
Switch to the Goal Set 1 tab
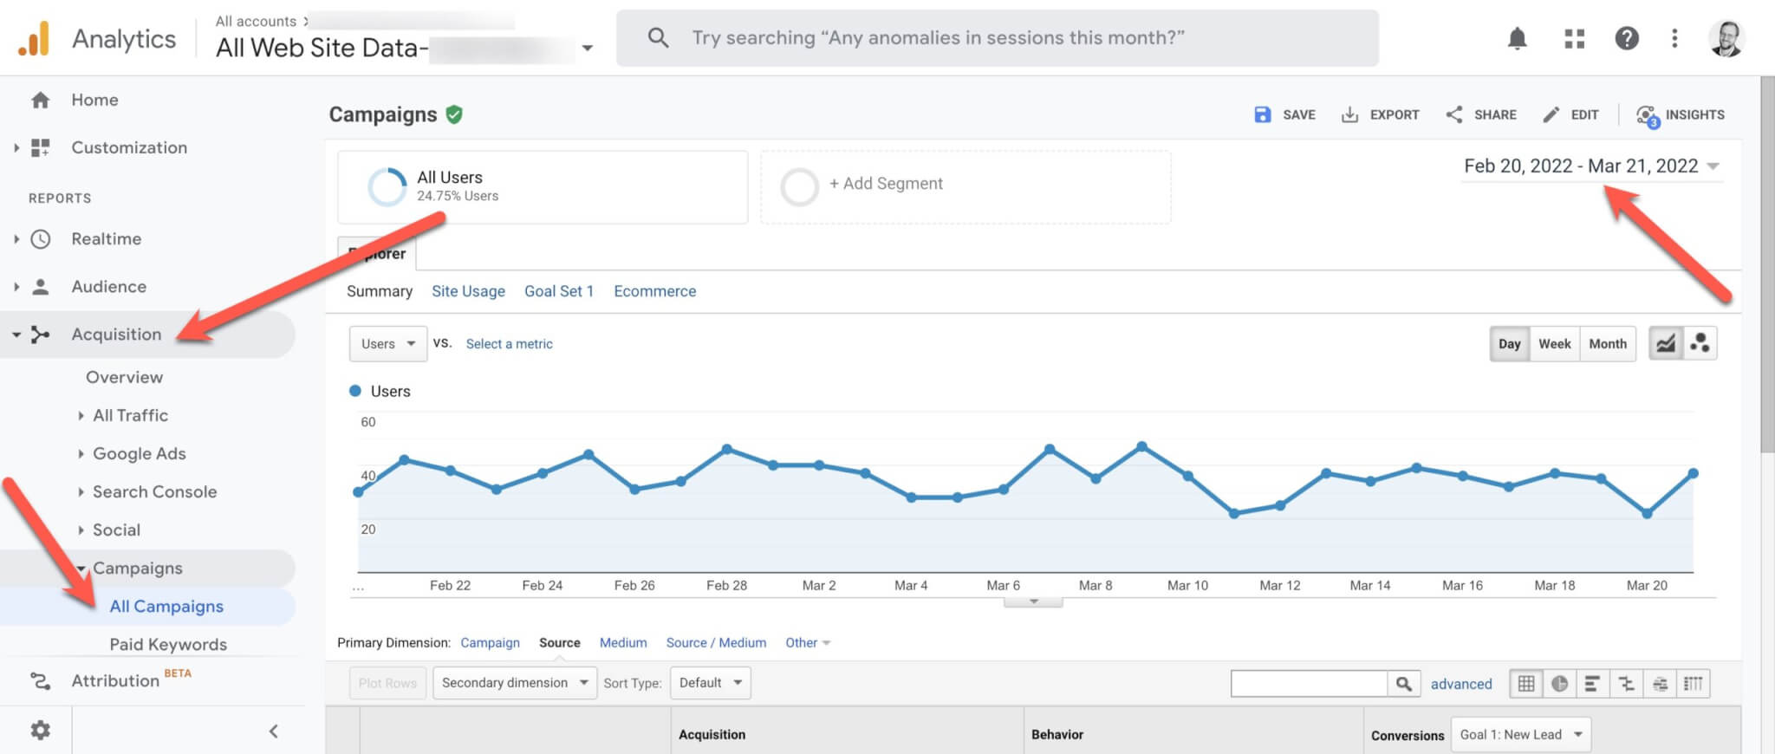tap(559, 291)
